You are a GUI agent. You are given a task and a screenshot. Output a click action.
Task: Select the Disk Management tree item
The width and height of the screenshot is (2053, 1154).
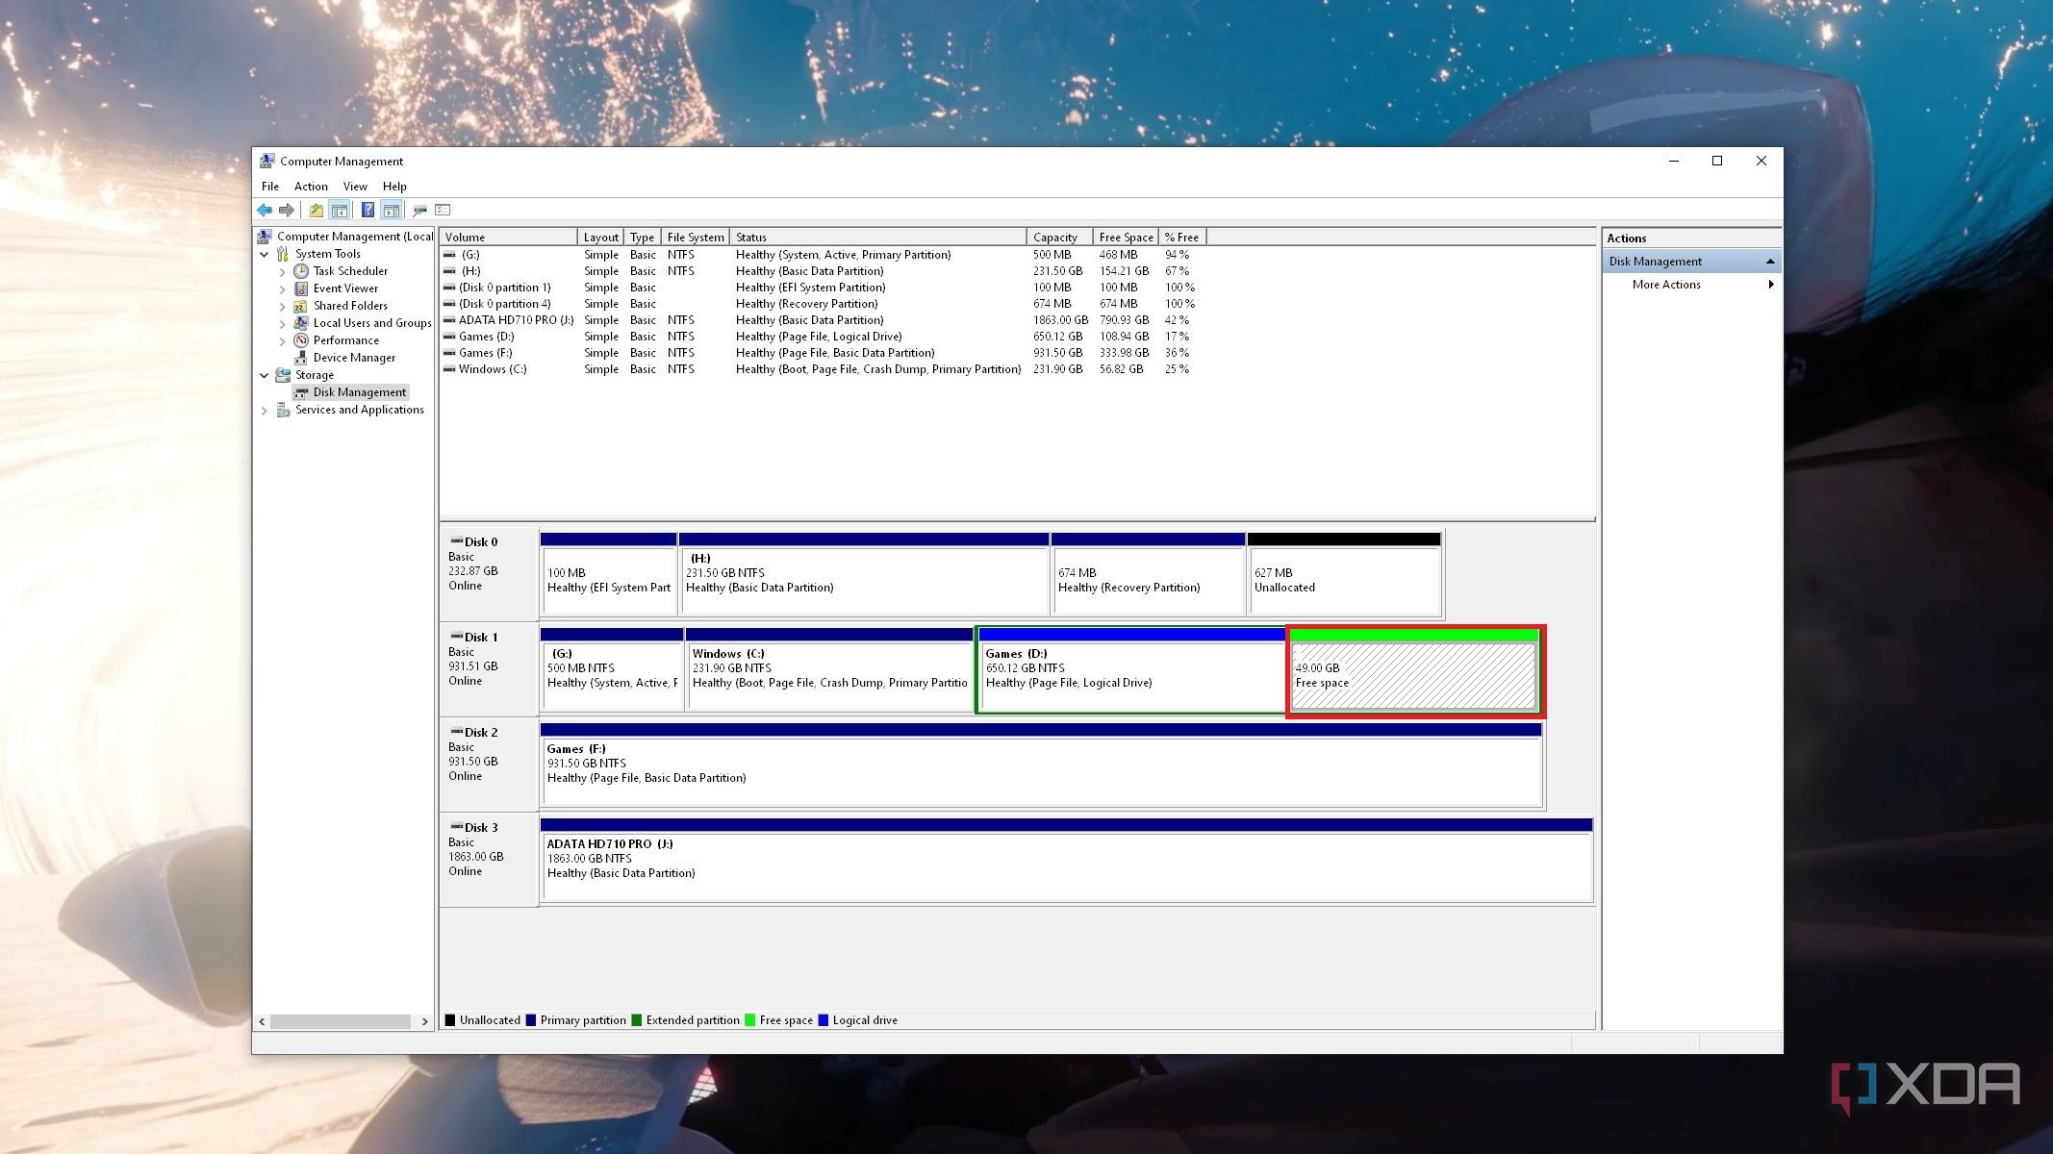[x=351, y=392]
